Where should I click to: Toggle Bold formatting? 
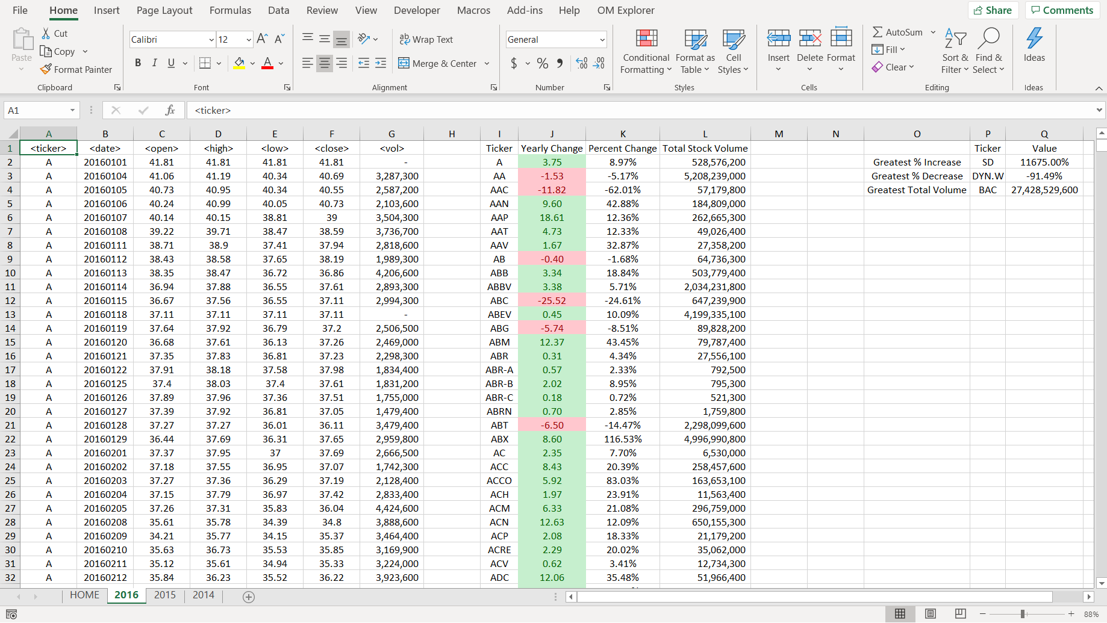(138, 63)
